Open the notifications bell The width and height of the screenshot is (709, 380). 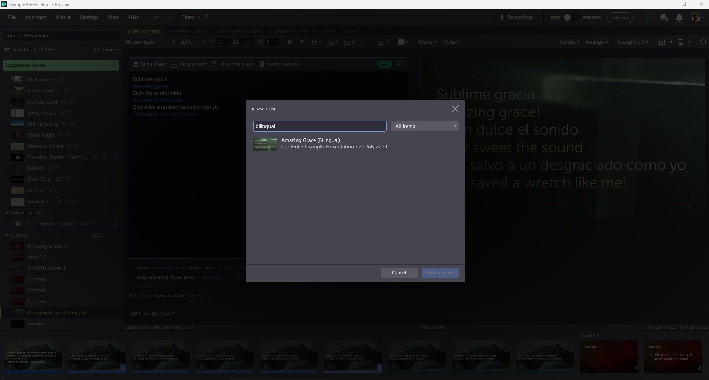point(679,18)
